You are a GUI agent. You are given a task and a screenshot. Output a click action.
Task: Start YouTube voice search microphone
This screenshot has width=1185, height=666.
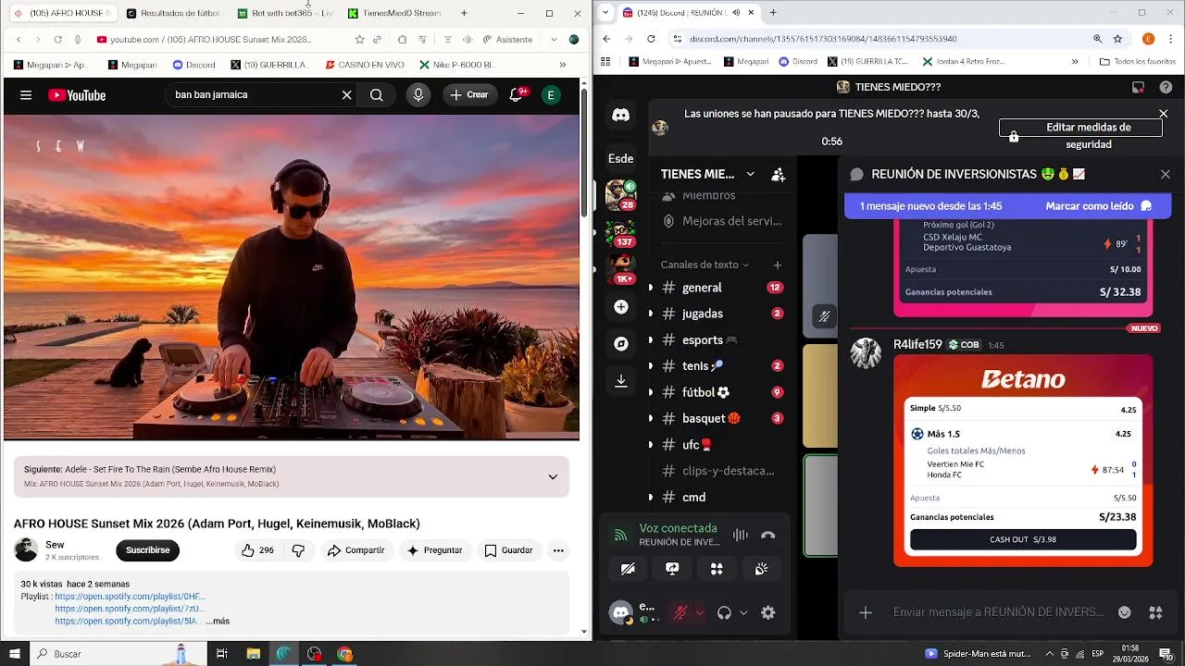418,94
